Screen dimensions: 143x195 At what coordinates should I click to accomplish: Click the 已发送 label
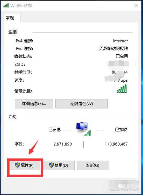coord(54,130)
